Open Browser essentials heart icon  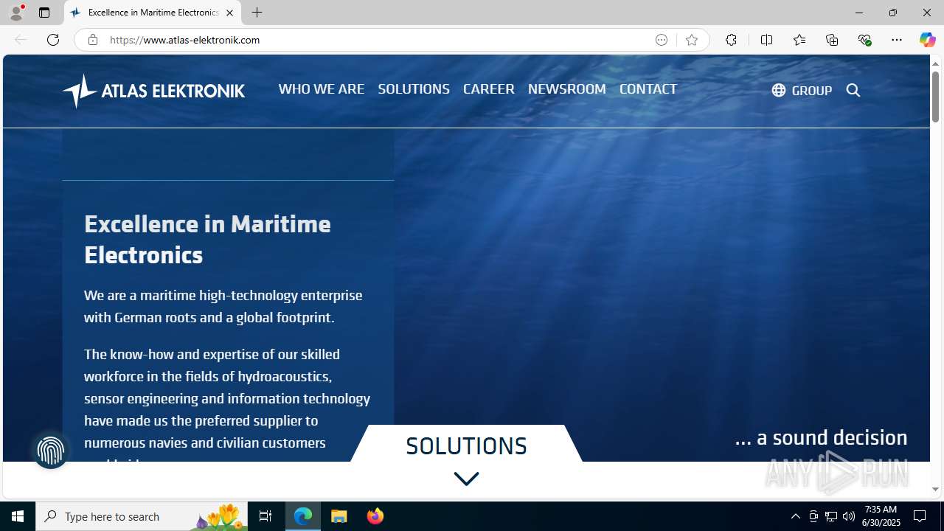(x=864, y=40)
